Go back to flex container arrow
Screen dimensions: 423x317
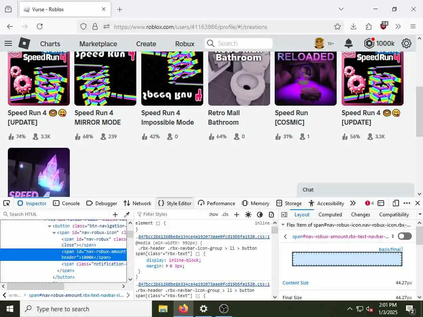[x=285, y=237]
